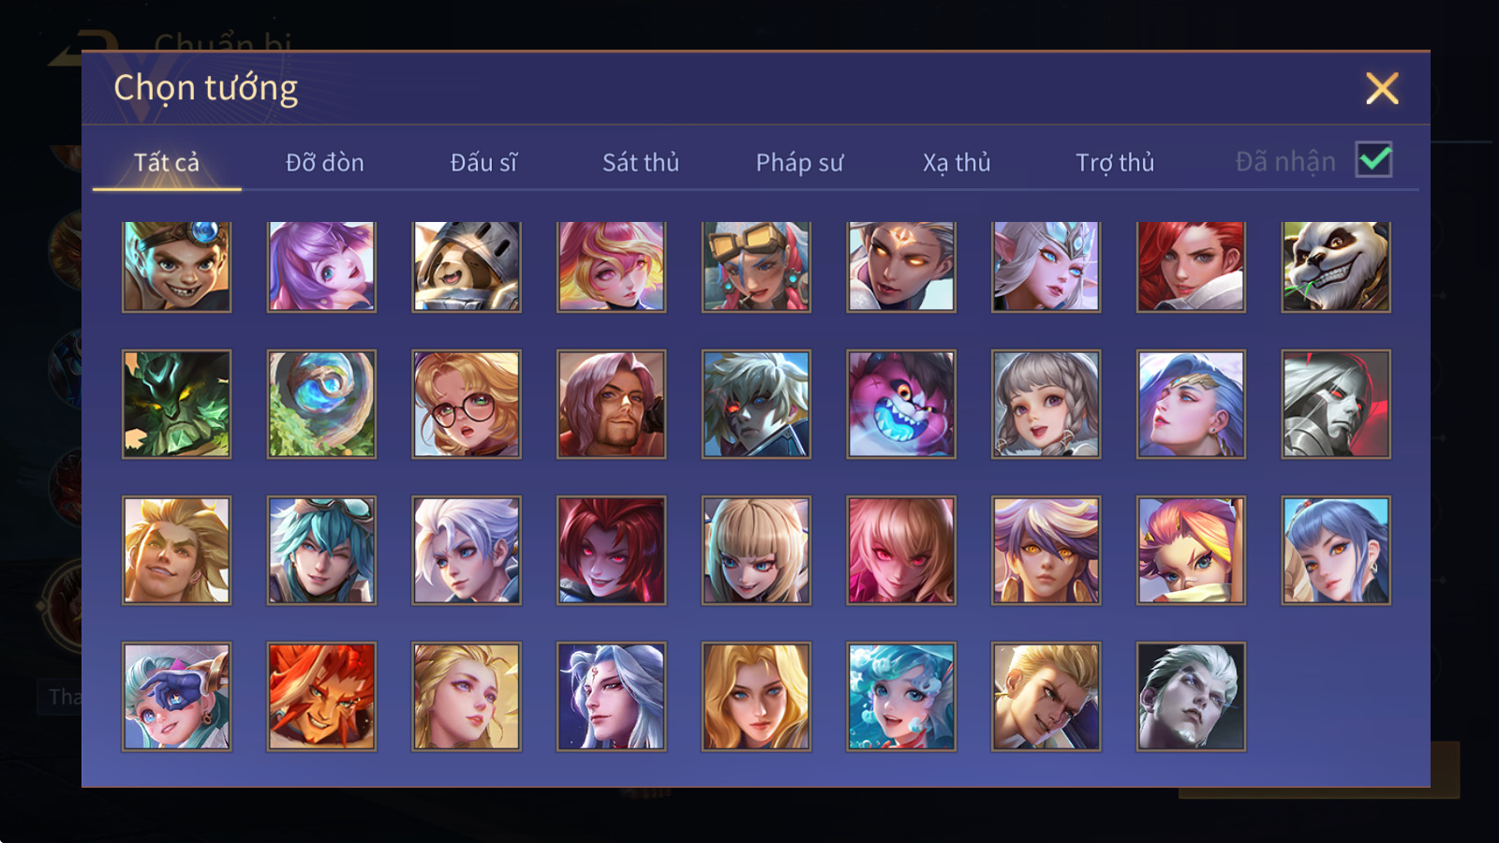Choose the swirling blue orb hero

click(x=321, y=404)
